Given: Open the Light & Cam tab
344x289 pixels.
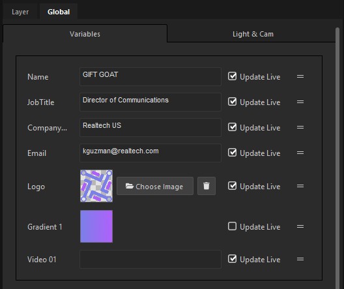Looking at the screenshot, I should pyautogui.click(x=253, y=34).
